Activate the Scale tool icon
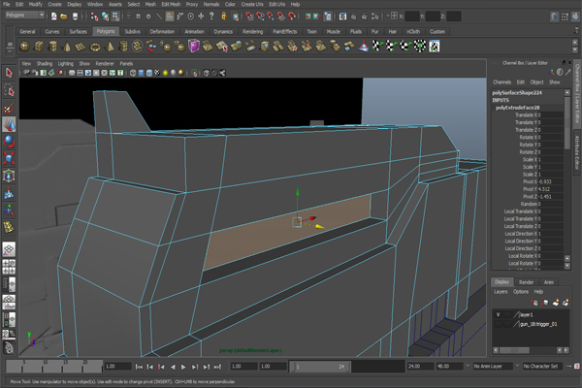 click(x=9, y=158)
